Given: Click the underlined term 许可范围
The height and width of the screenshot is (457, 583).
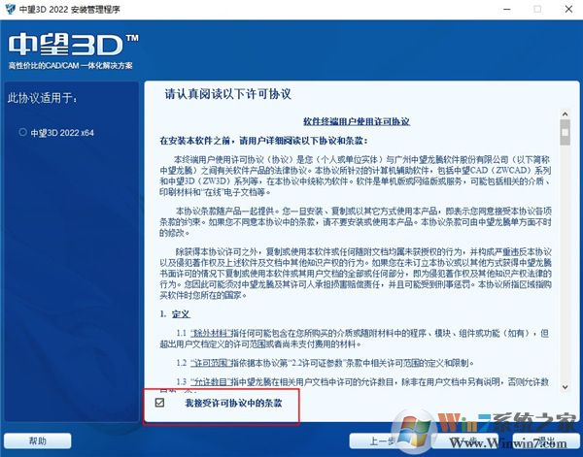Looking at the screenshot, I should [211, 363].
